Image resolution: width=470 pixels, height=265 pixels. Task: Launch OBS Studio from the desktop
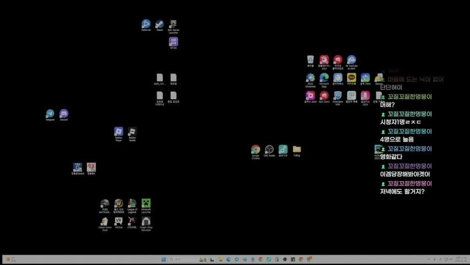(269, 150)
